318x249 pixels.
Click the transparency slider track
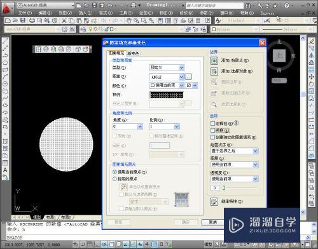[240, 187]
